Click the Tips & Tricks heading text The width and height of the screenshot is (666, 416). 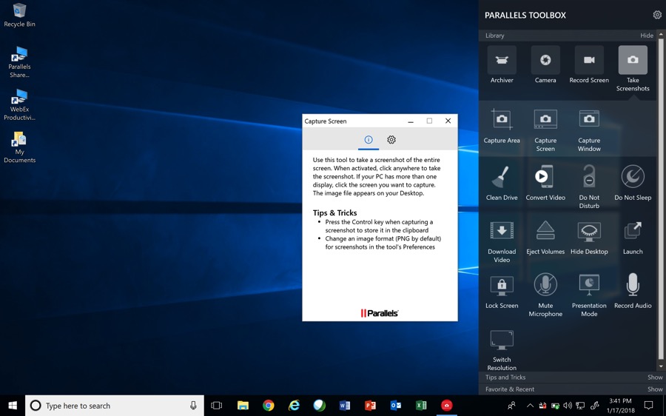click(x=334, y=213)
